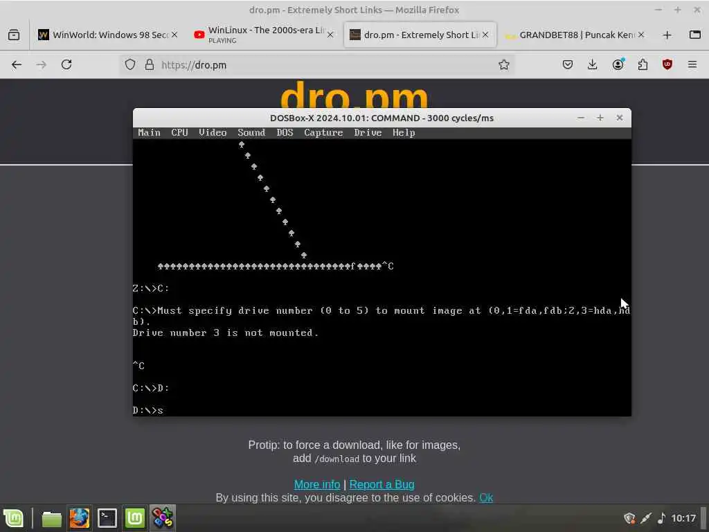The height and width of the screenshot is (532, 709).
Task: Open the Linux Mint start menu
Action: coord(13,518)
